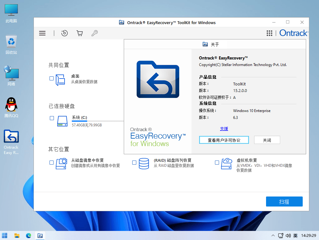
Task: Click the 已连接硬盘 section heading
Action: click(62, 106)
